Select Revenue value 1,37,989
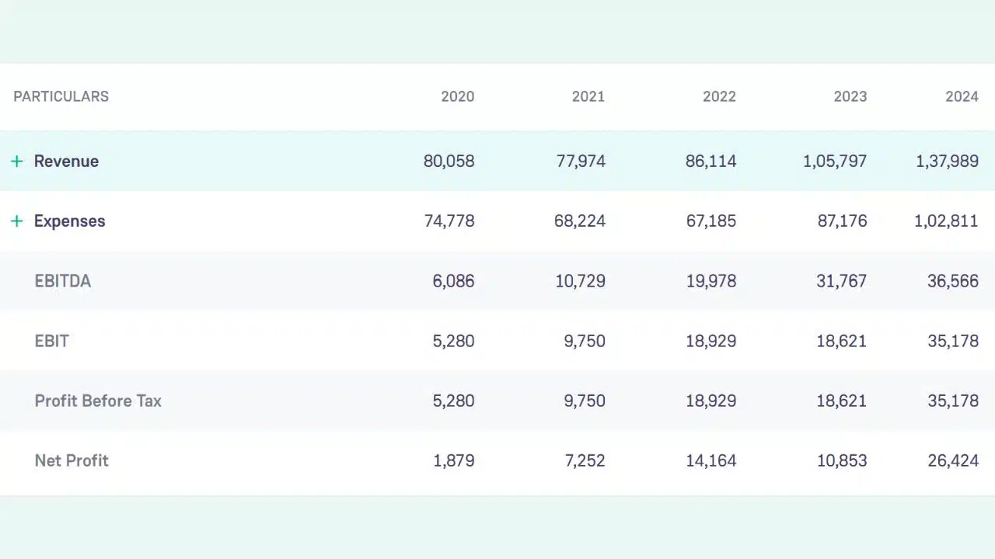 click(x=948, y=161)
